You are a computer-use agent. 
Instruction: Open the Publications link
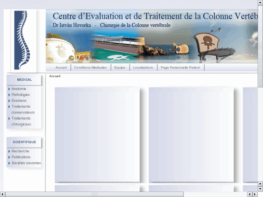click(x=21, y=157)
